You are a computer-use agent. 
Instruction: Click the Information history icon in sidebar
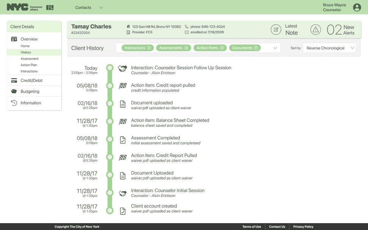pos(14,103)
